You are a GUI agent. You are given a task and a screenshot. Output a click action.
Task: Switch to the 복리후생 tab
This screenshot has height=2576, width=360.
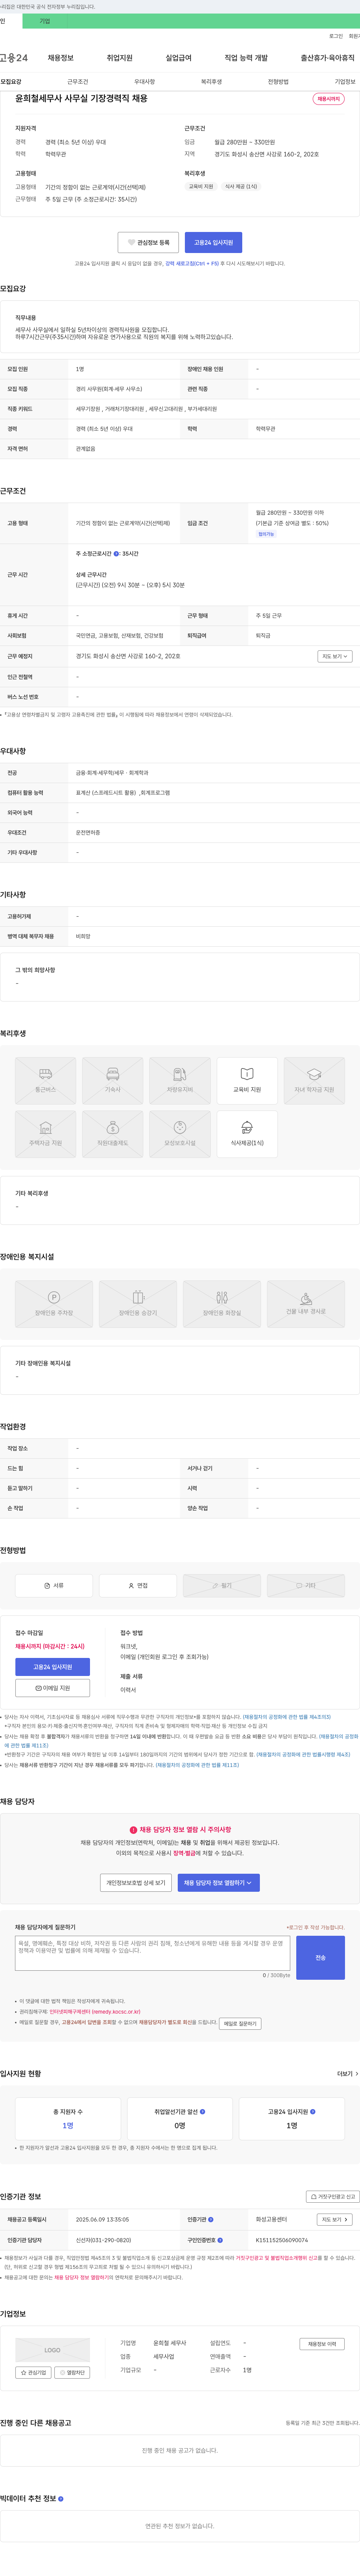pos(211,82)
